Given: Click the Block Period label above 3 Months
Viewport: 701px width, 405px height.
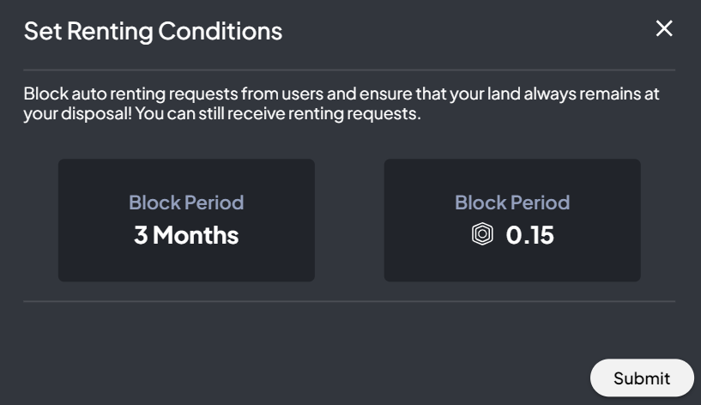Looking at the screenshot, I should [x=186, y=202].
